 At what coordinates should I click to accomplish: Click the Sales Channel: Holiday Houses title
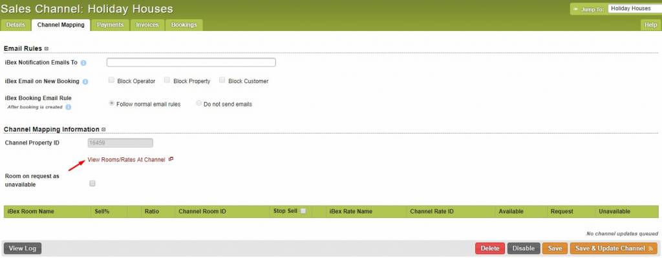87,9
